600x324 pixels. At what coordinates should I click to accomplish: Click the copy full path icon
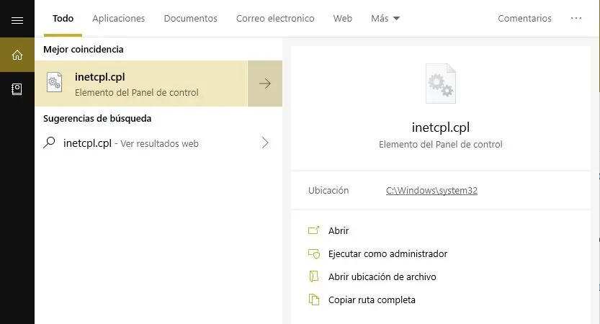pyautogui.click(x=313, y=300)
